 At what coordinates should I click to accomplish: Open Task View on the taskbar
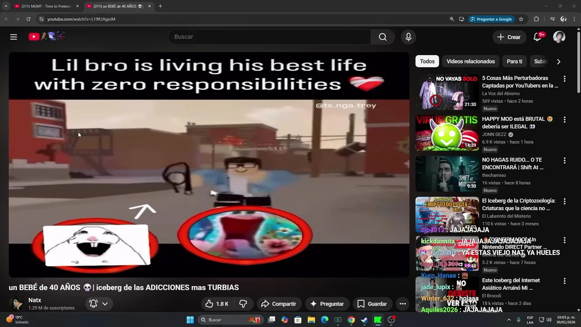click(271, 320)
